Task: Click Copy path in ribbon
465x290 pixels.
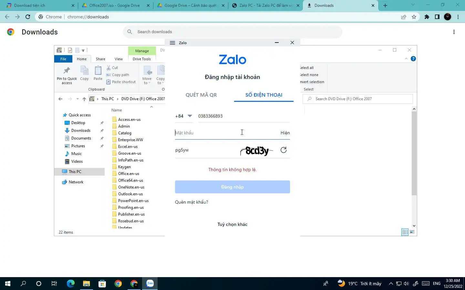Action: [118, 75]
